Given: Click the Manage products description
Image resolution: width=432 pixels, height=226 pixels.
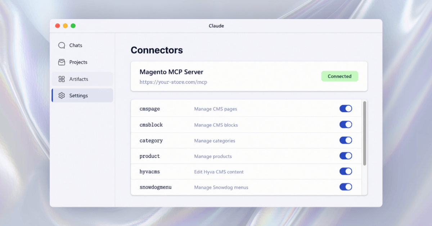Looking at the screenshot, I should click(213, 156).
